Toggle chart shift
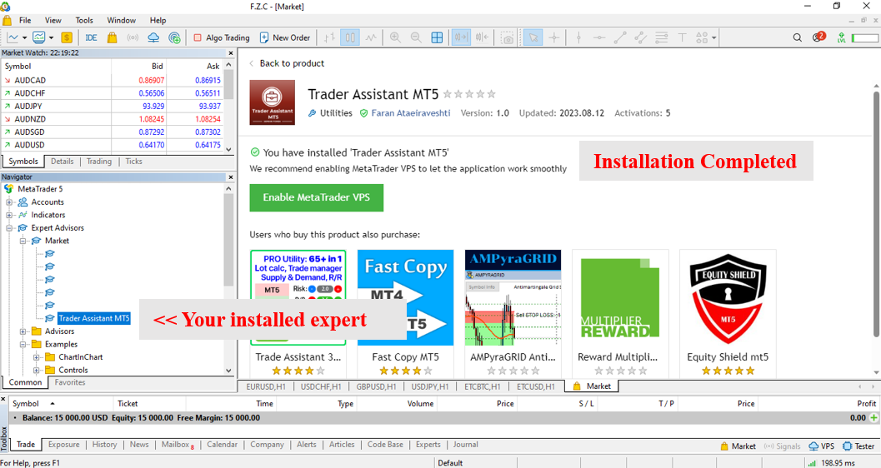 click(x=482, y=37)
